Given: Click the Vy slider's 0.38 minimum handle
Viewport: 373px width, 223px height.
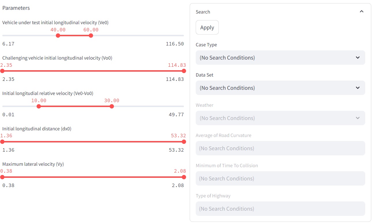Looking at the screenshot, I should [x=2, y=177].
